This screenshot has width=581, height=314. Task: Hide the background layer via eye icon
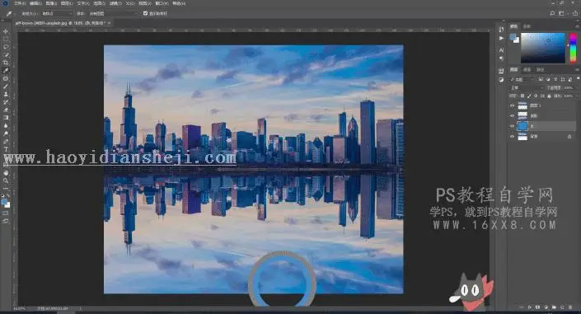click(x=512, y=137)
